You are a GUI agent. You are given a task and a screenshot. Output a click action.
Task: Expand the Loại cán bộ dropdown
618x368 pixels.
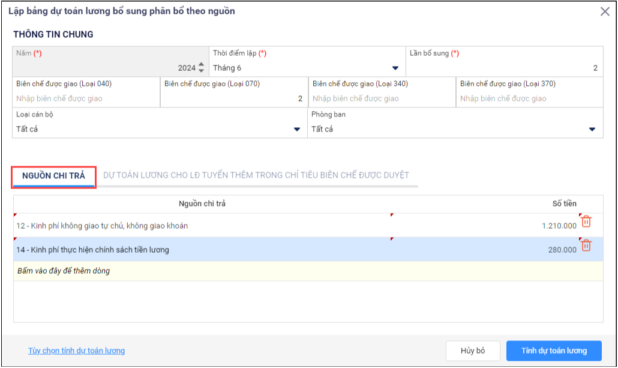(297, 130)
